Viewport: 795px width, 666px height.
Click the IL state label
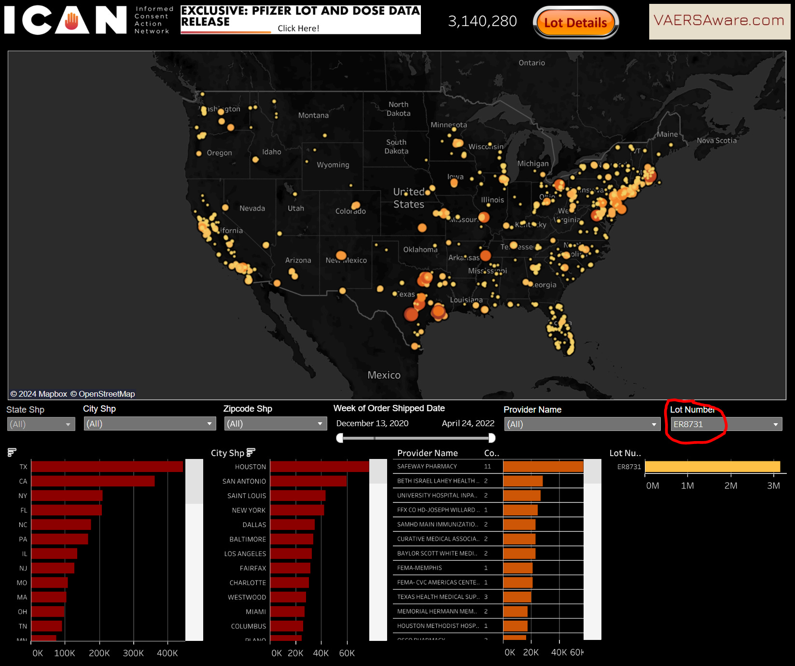(x=25, y=554)
